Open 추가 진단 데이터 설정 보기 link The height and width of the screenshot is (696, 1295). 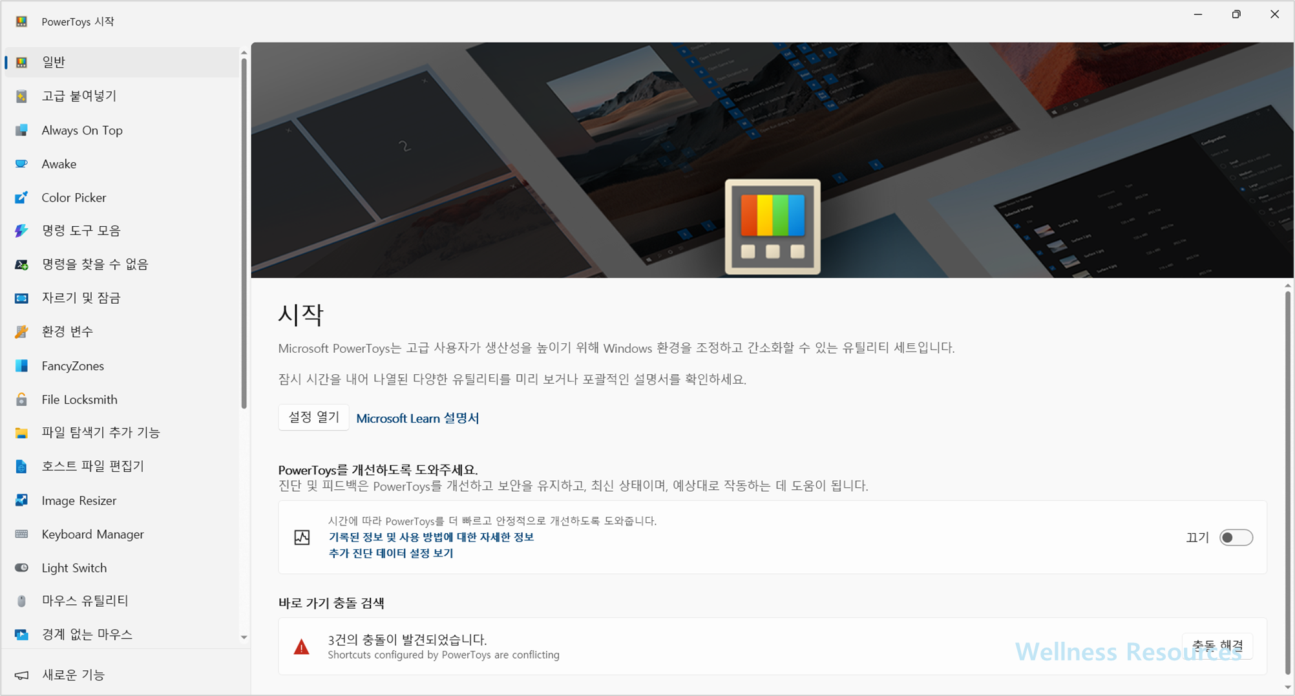pos(391,553)
